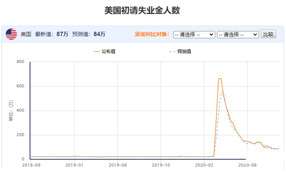Screen dimensions: 286x172
Task: Click the x-axis label 2019-01
Action: tap(74, 165)
